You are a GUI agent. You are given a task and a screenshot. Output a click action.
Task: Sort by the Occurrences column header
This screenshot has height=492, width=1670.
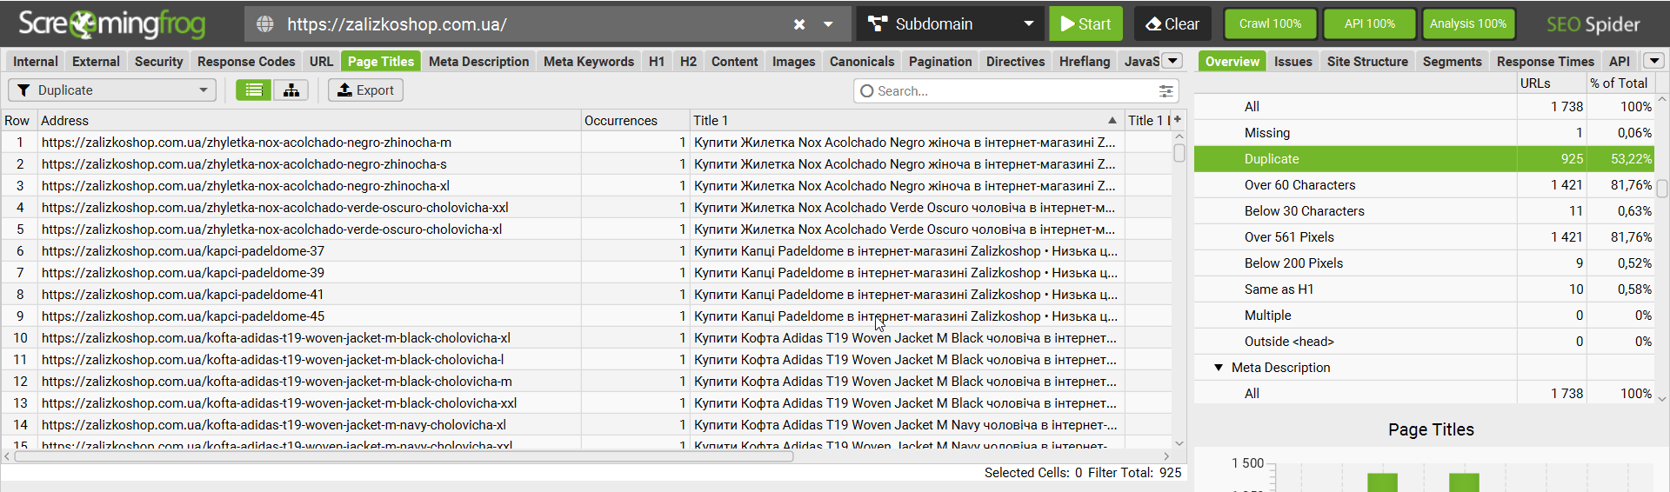click(635, 121)
